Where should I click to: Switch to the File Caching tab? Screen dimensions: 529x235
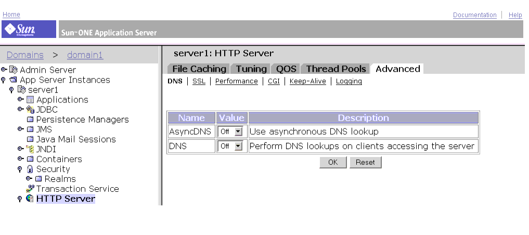[x=199, y=69]
